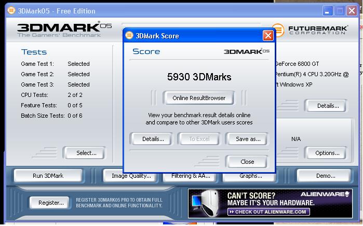Viewport: 363px width, 226px height.
Task: Open Filtering & AA... settings
Action: pos(191,176)
